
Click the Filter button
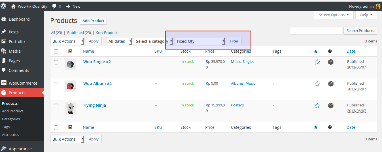coord(234,41)
